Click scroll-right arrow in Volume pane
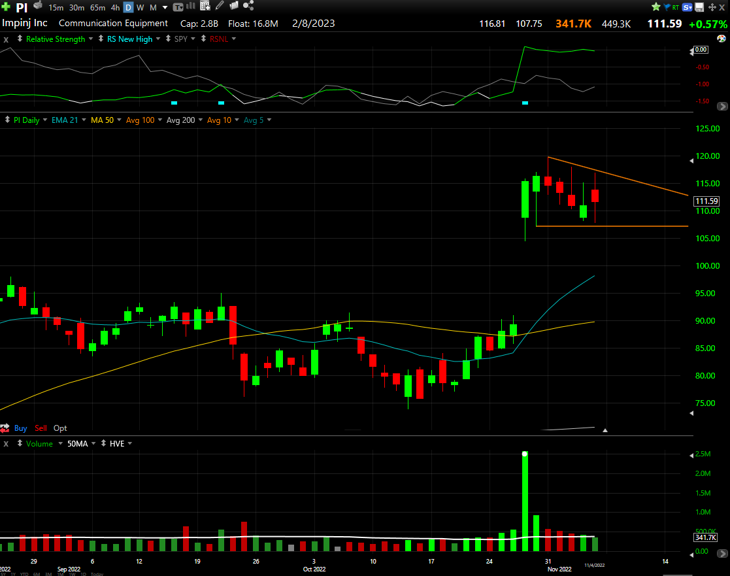The image size is (730, 576). tap(722, 553)
